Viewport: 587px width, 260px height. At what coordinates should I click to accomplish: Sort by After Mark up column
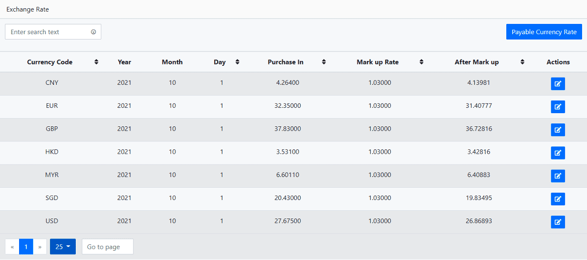coord(522,62)
